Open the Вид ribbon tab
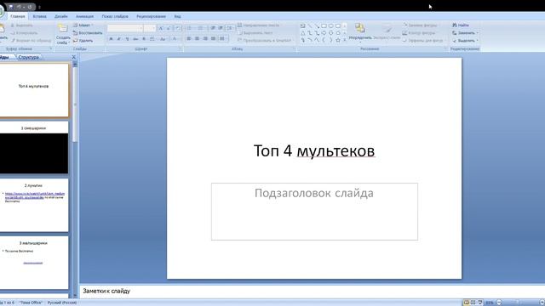 (x=178, y=16)
